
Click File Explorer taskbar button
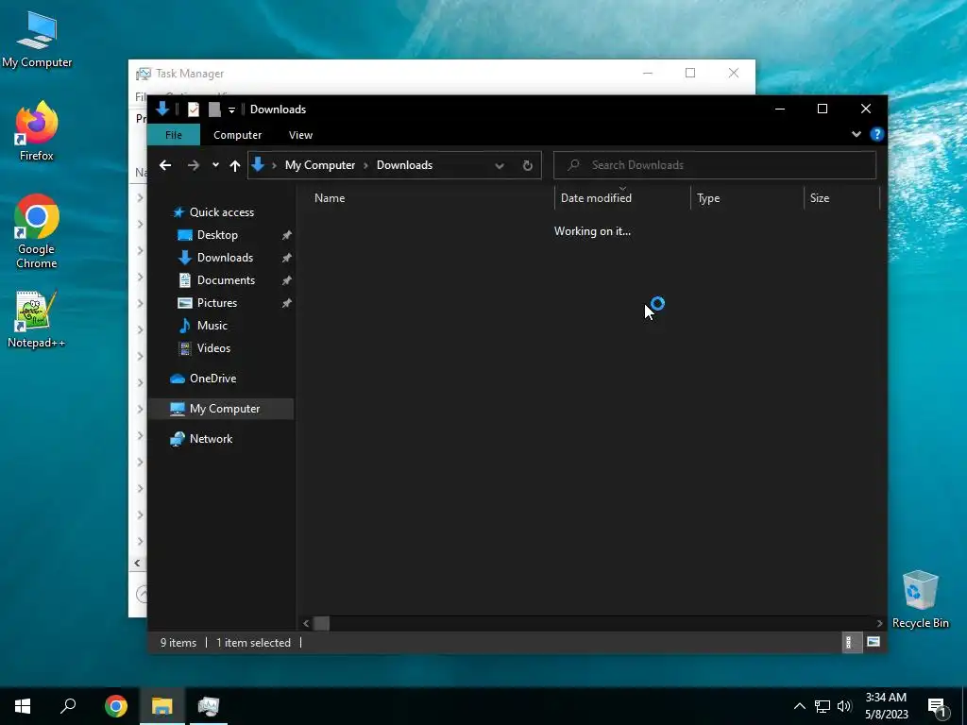click(162, 706)
